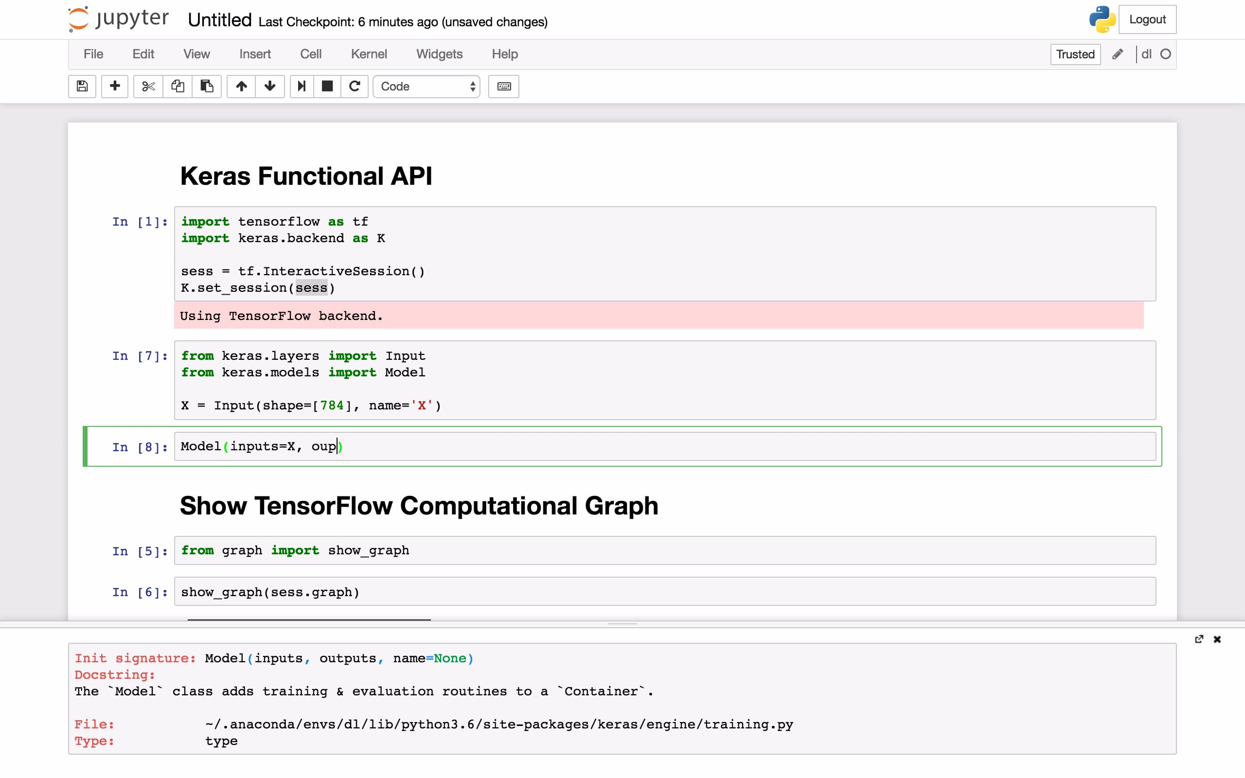
Task: Open the Widgets menu
Action: 439,54
